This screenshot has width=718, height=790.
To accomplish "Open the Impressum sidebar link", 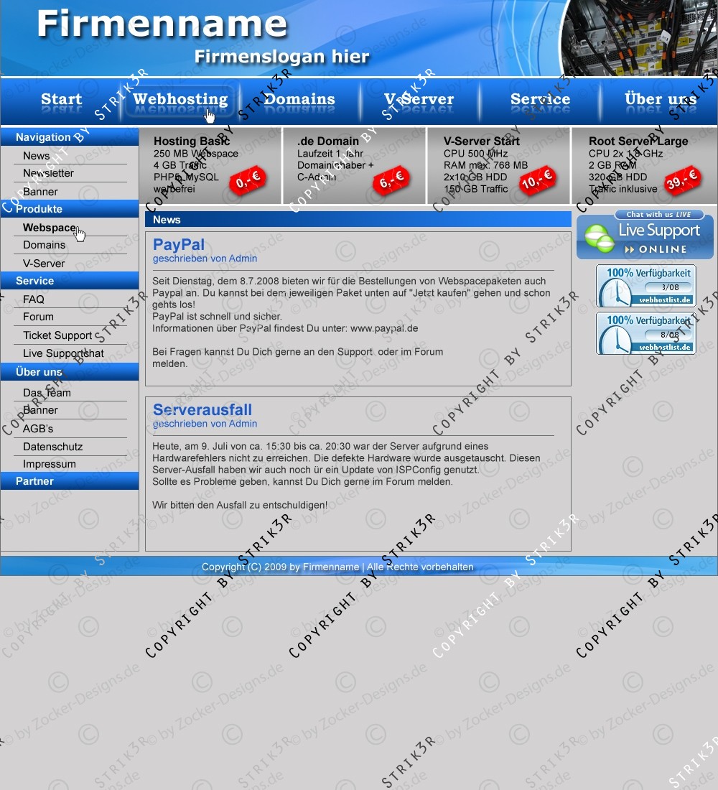I will point(49,464).
